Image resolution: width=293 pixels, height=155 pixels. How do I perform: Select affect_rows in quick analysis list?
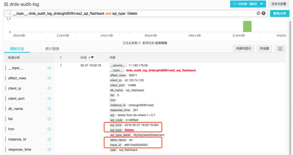coord(17,78)
